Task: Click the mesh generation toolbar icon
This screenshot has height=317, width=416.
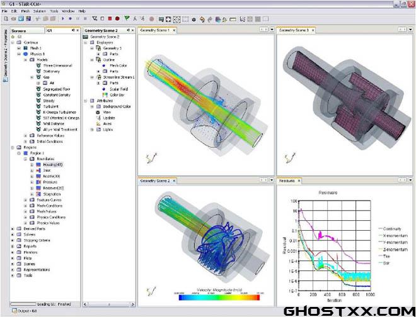Action: pos(95,19)
